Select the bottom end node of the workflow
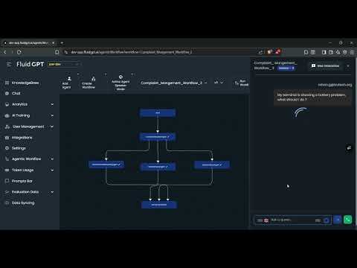The height and width of the screenshot is (268, 357). [159, 205]
